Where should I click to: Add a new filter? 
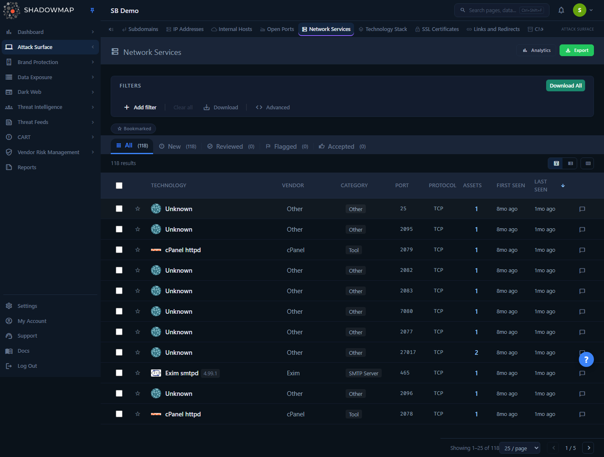140,107
